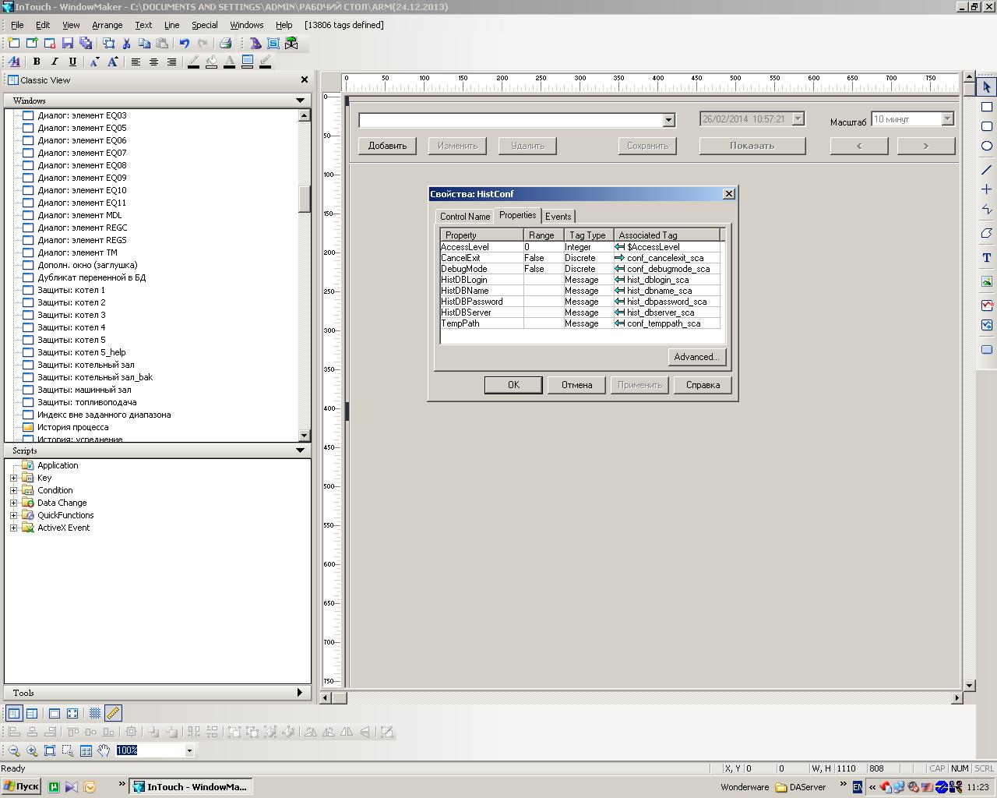Click the Zoom In magnifier icon
This screenshot has width=997, height=798.
pyautogui.click(x=32, y=750)
